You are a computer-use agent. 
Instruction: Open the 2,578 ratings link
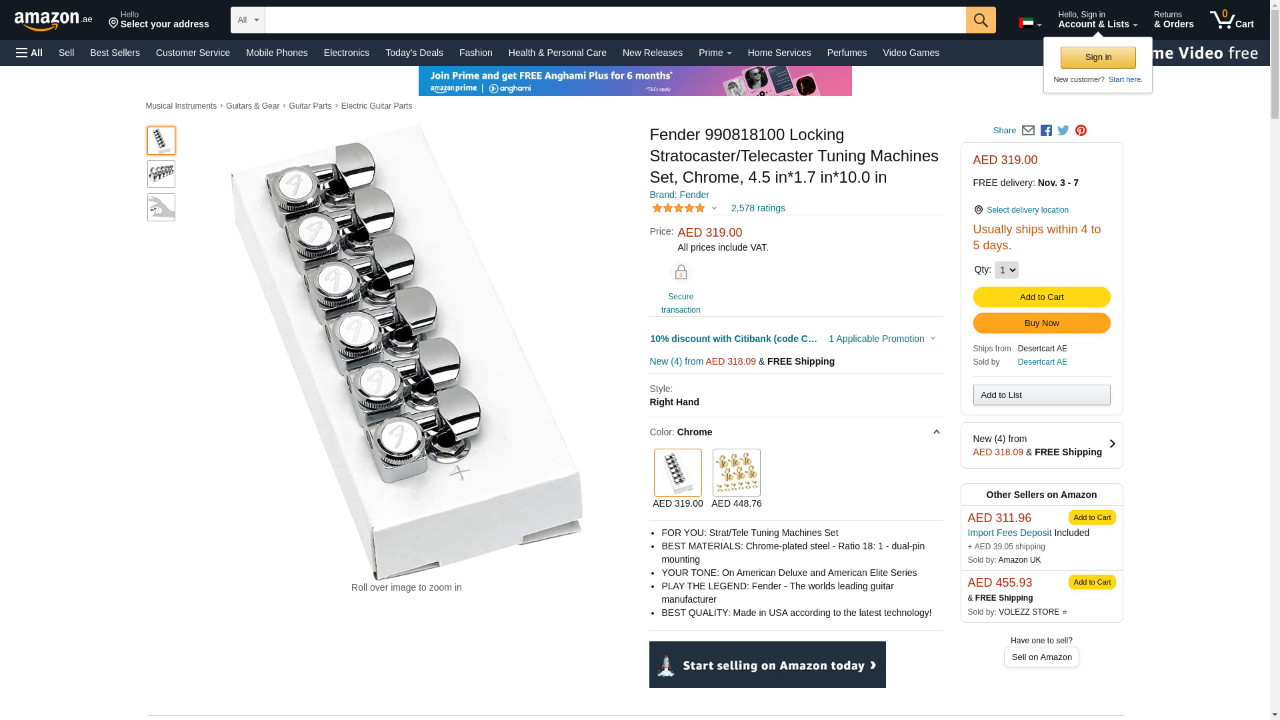pyautogui.click(x=757, y=208)
